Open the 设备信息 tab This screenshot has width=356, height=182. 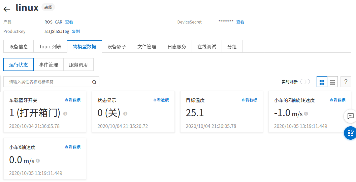click(x=19, y=46)
